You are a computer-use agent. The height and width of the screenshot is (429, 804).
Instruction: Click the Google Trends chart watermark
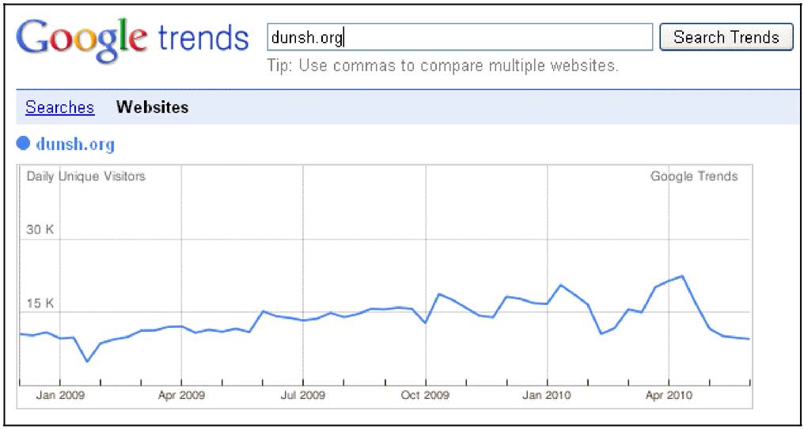coord(694,177)
